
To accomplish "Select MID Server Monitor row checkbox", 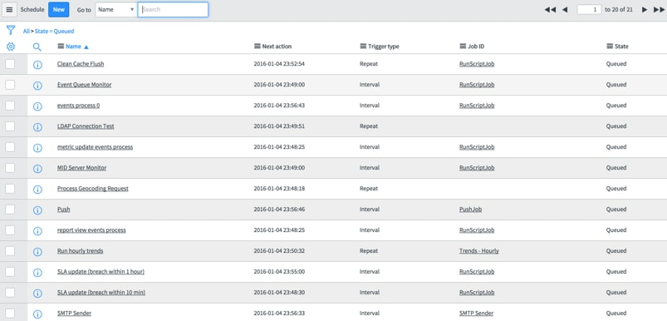I will point(10,168).
